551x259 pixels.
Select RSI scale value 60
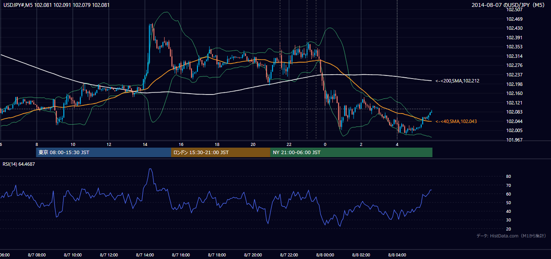tap(509, 194)
